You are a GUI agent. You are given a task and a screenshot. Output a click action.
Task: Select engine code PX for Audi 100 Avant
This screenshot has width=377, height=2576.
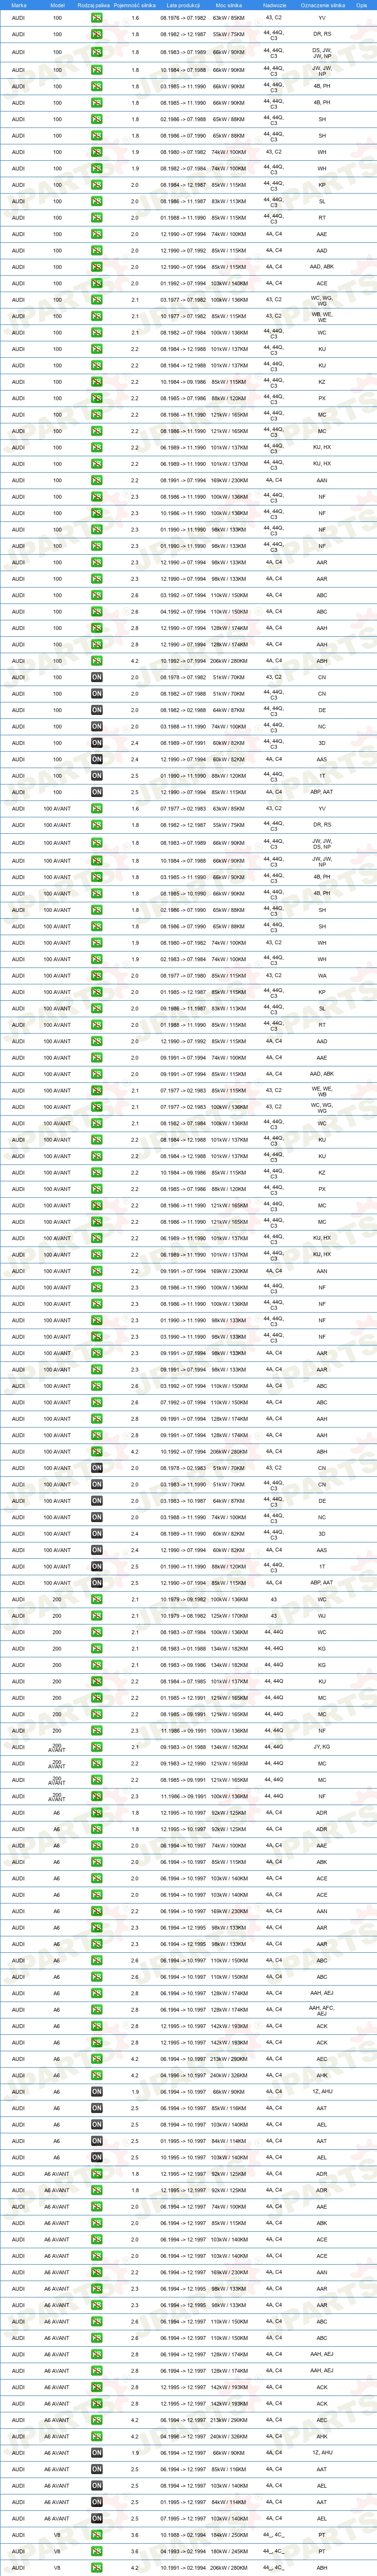322,1189
